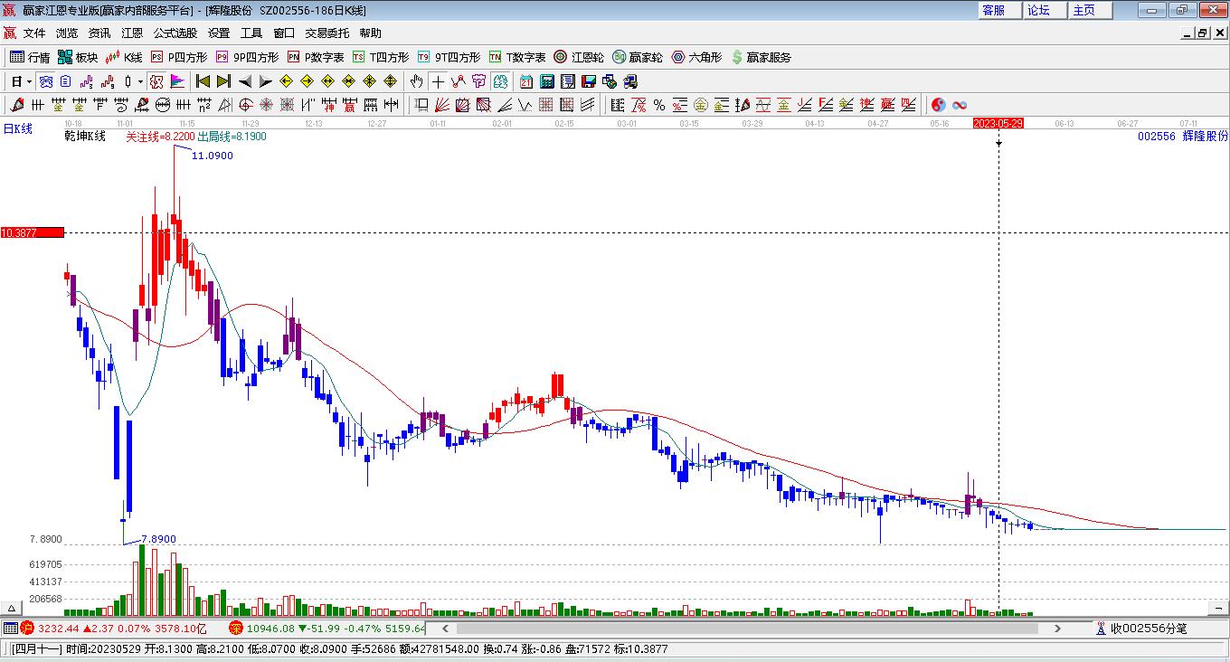Open the 9P四方形 tool
Viewport: 1230px width, 662px height.
pyautogui.click(x=247, y=57)
